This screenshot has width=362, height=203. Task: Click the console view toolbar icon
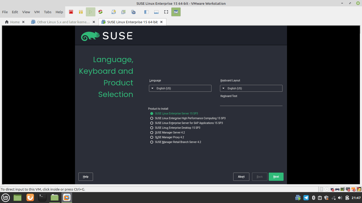point(176,12)
